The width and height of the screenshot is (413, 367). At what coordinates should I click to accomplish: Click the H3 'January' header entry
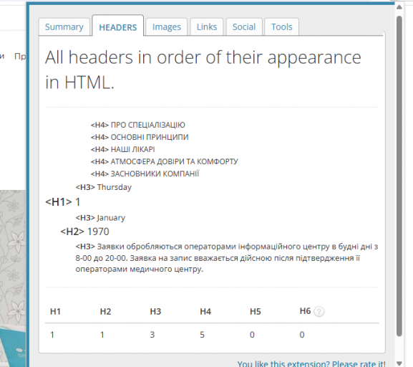pyautogui.click(x=100, y=218)
